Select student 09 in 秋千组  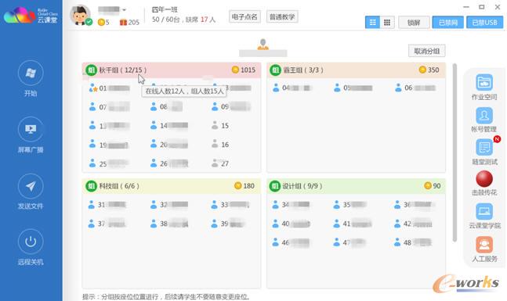click(x=231, y=107)
